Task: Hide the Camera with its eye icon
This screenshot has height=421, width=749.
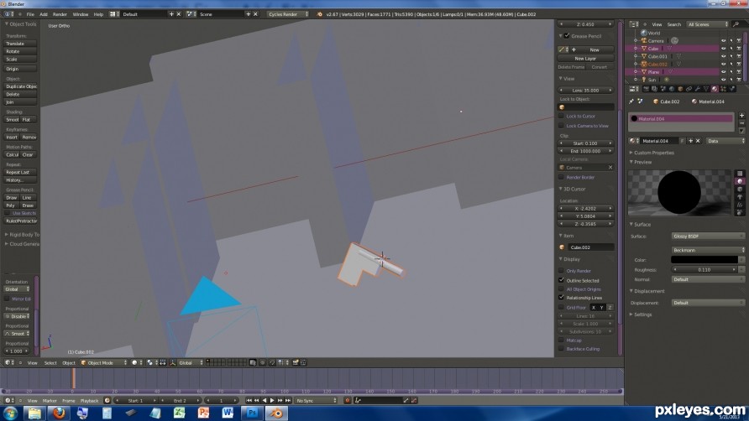Action: [723, 41]
